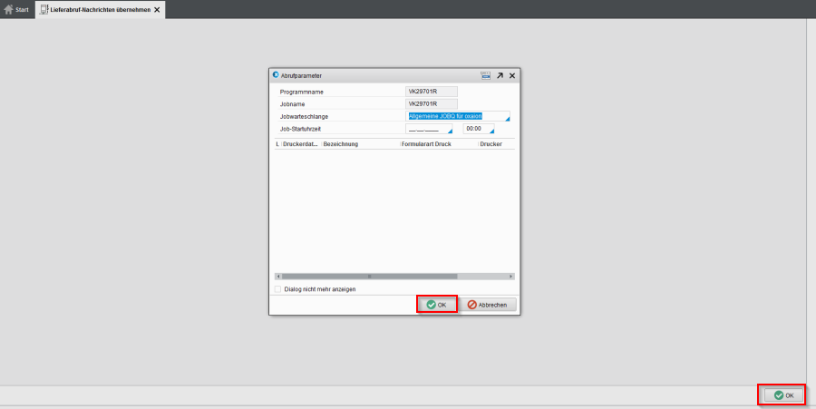Switch to the Start tab
This screenshot has width=816, height=409.
click(17, 9)
